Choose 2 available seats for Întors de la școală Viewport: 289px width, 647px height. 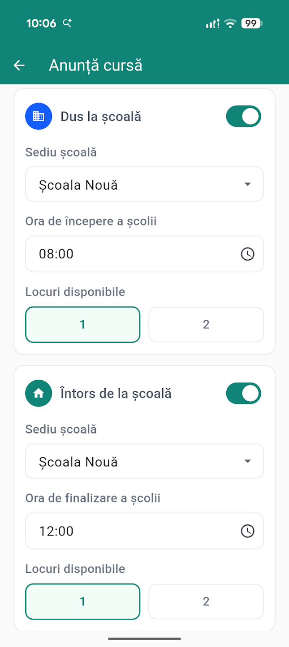coord(206,602)
